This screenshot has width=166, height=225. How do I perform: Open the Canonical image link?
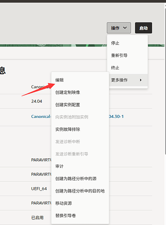[x=41, y=117]
